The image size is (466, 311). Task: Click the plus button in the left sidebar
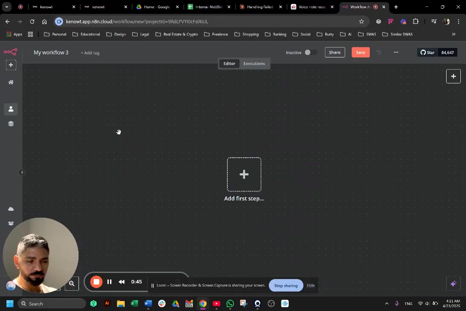click(11, 65)
